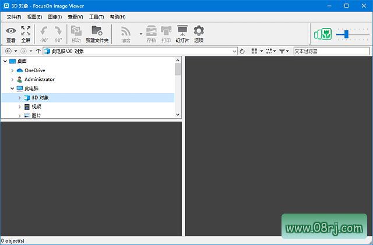This screenshot has width=373, height=245.
Task: Click the folder tree scroll up arrow
Action: click(178, 61)
